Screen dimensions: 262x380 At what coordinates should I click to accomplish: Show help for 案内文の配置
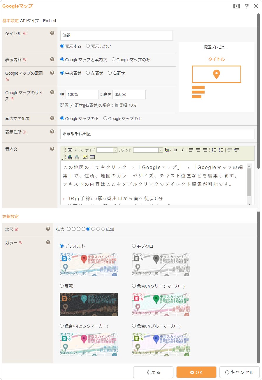52,118
